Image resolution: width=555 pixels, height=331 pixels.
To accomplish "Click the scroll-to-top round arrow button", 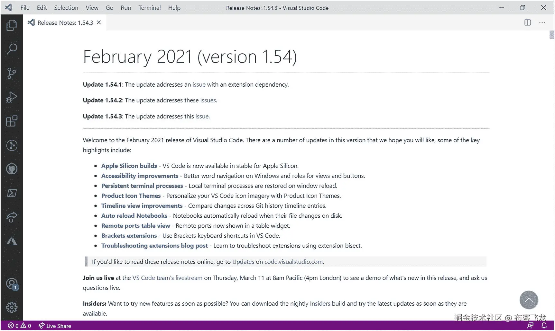I will coord(529,300).
